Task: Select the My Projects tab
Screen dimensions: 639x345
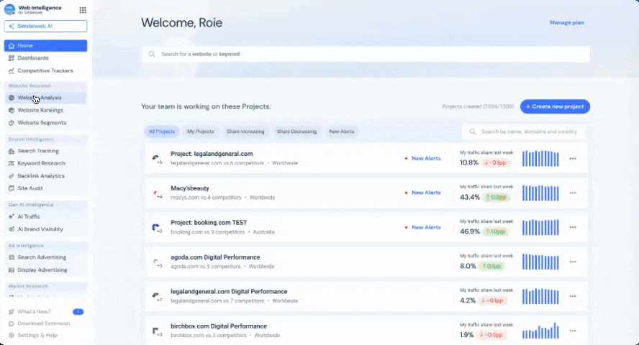Action: [x=201, y=132]
